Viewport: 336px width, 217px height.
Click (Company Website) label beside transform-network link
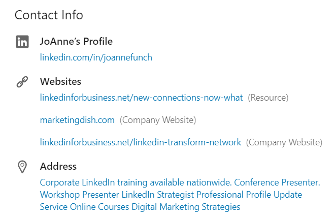pyautogui.click(x=284, y=142)
